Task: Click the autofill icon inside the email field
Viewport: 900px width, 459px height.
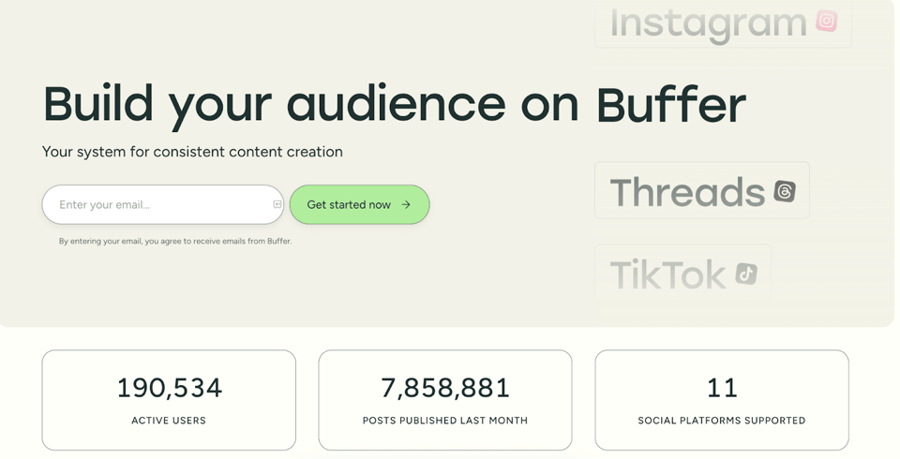Action: pos(277,204)
